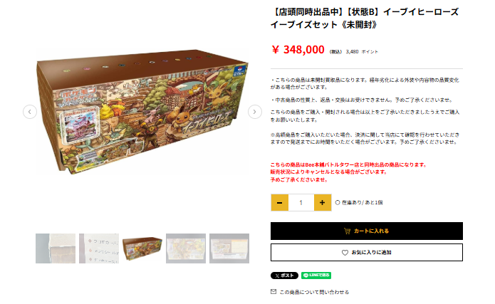Viewport: 495px width, 304px height.
Task: Add item to cart with カートに入れる
Action: coord(367,231)
